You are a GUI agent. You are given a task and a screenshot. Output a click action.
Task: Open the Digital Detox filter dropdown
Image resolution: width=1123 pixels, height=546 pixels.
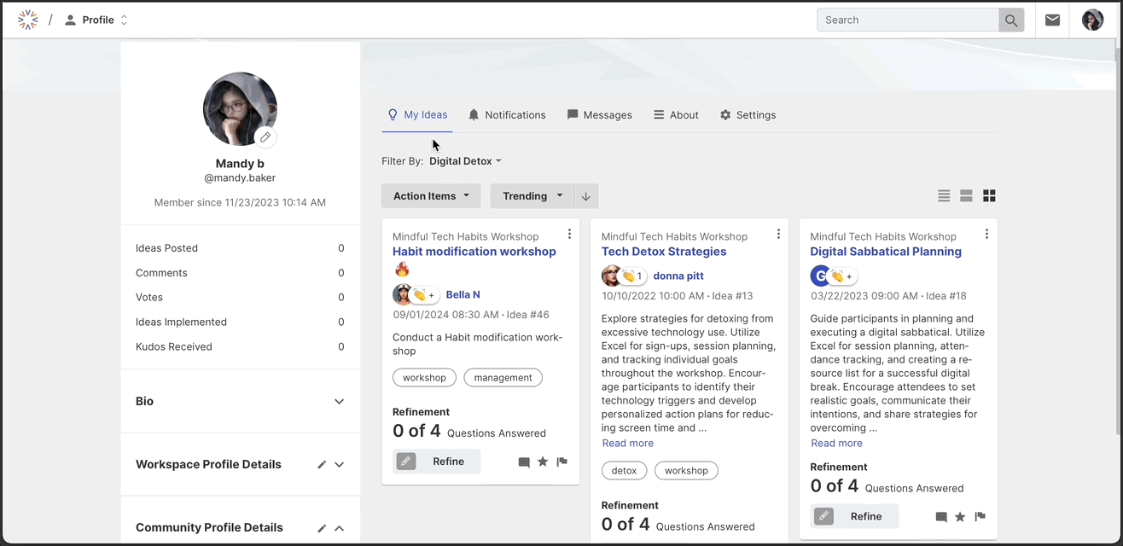tap(465, 161)
